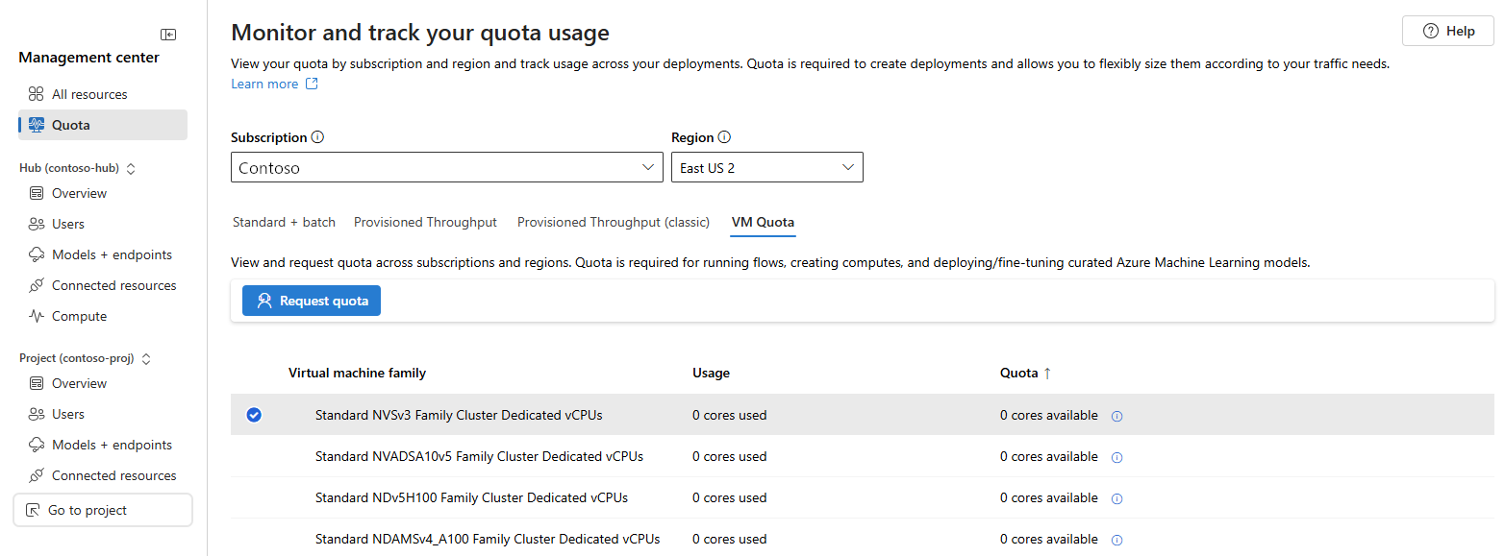
Task: Click info icon for NVSv3 quota
Action: point(1117,417)
